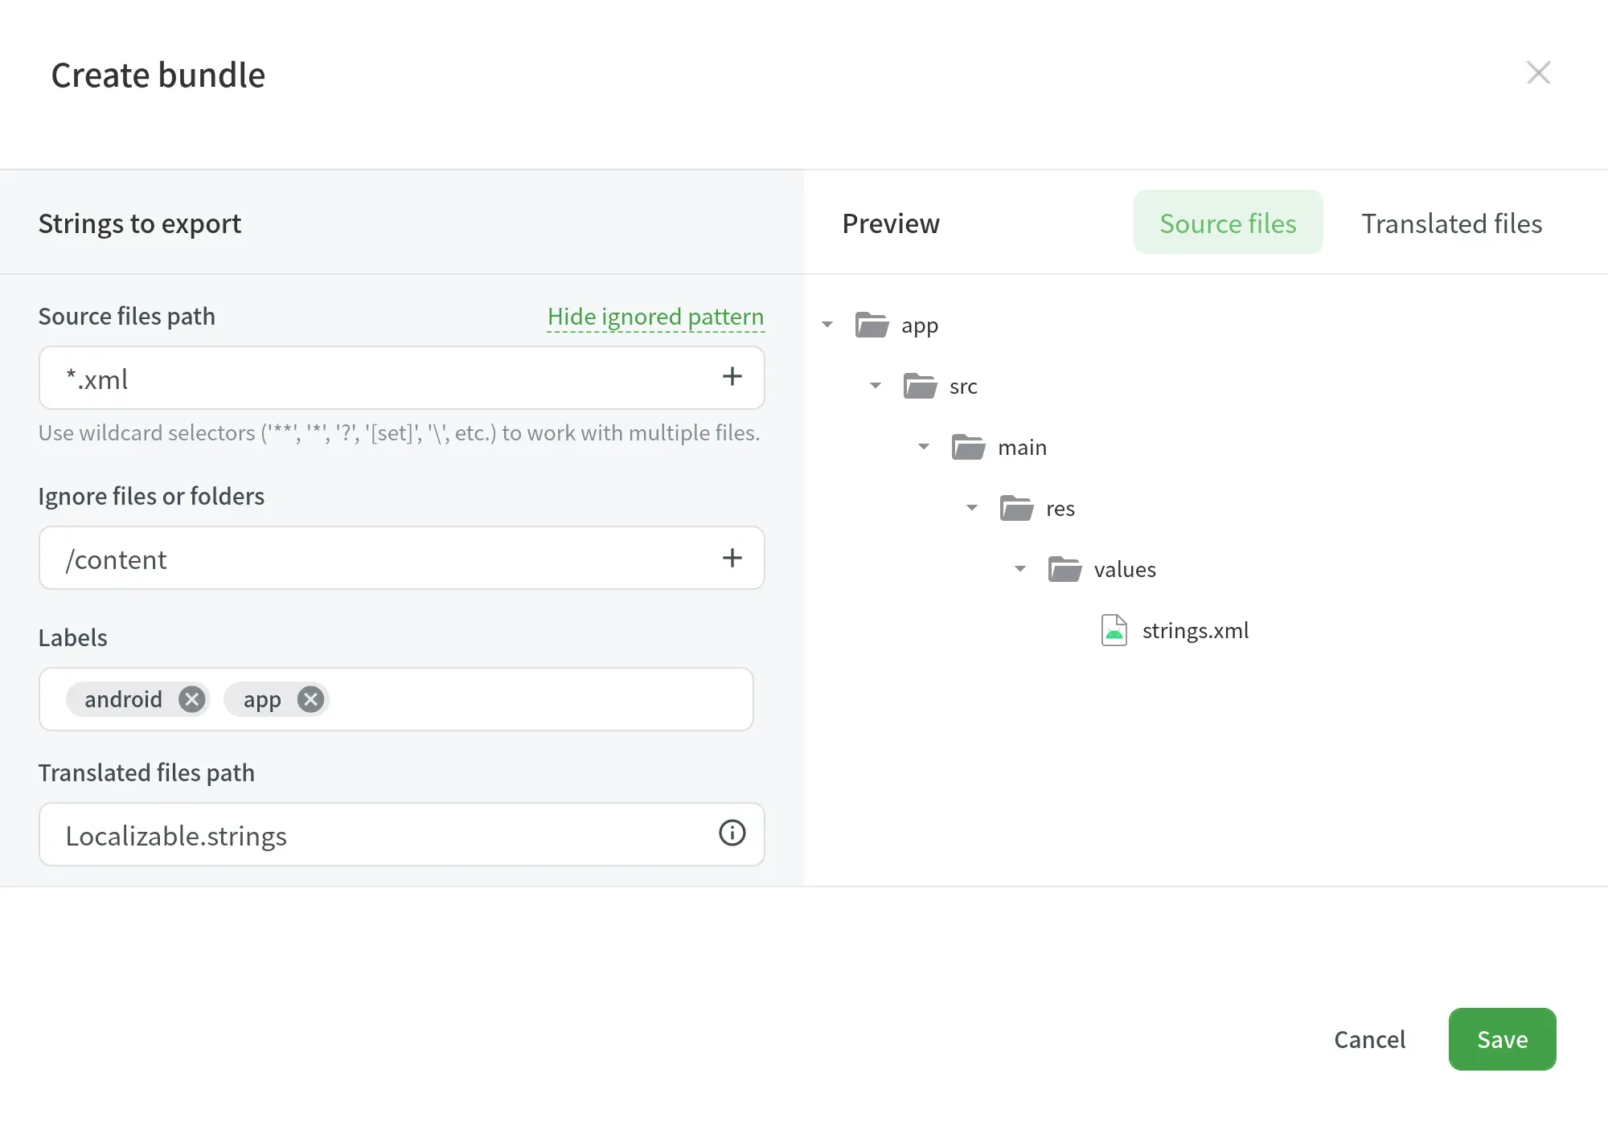Close the Create bundle dialog
The width and height of the screenshot is (1608, 1122).
tap(1538, 72)
